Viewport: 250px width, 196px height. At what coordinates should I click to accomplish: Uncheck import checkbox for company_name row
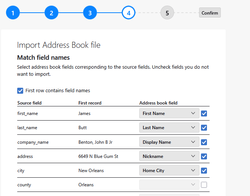click(204, 142)
